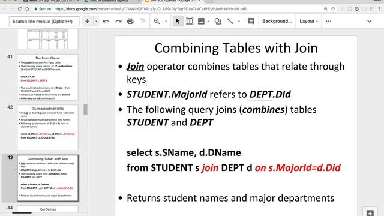Viewport: 384px width, 216px height.
Task: Click the Search the menus field
Action: pyautogui.click(x=44, y=22)
